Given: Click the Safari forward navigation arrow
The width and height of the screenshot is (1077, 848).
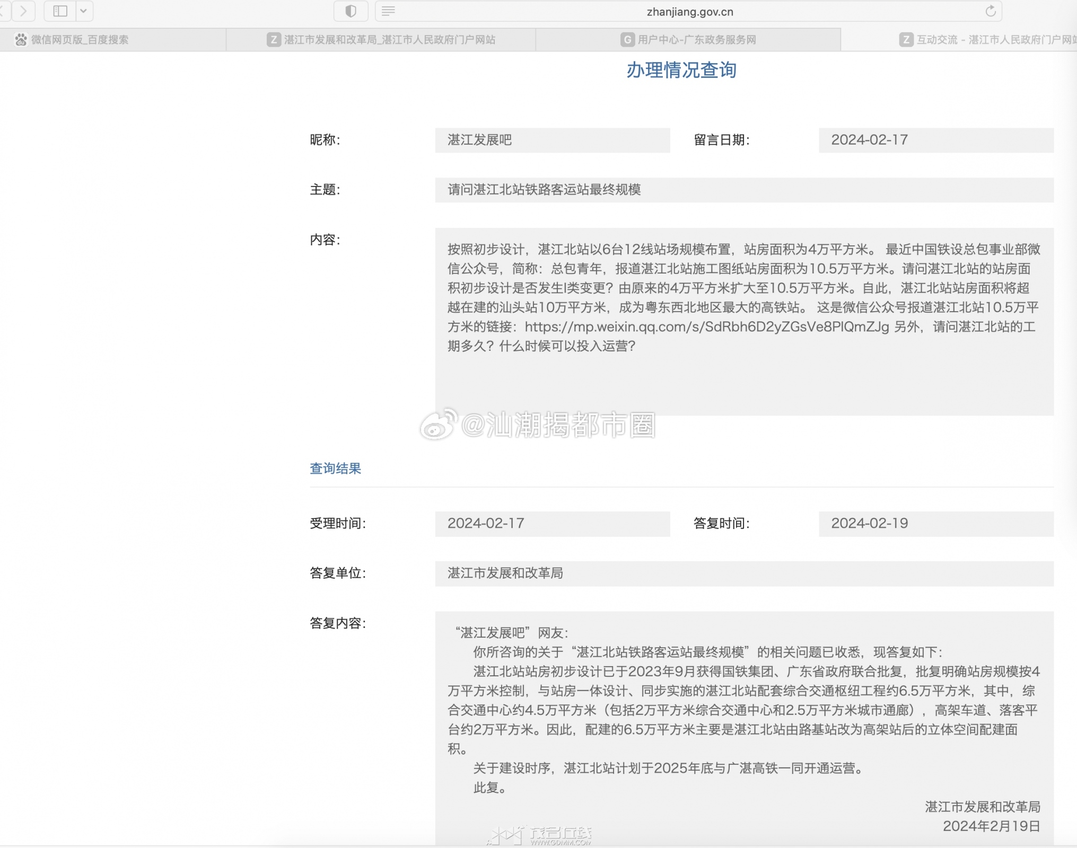Looking at the screenshot, I should 23,11.
